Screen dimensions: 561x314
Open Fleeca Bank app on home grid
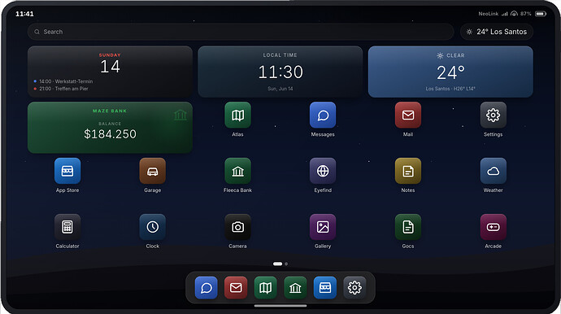tap(237, 171)
